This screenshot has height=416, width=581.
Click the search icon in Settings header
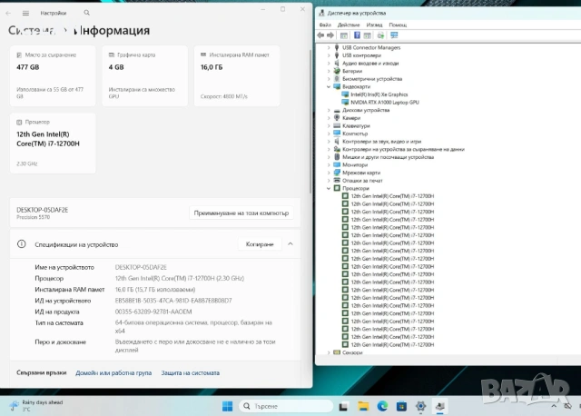coord(87,13)
